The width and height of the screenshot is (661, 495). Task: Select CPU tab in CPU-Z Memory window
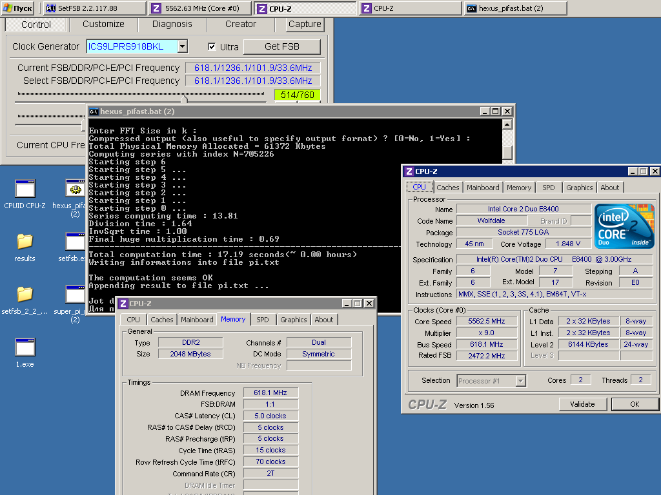pyautogui.click(x=133, y=320)
